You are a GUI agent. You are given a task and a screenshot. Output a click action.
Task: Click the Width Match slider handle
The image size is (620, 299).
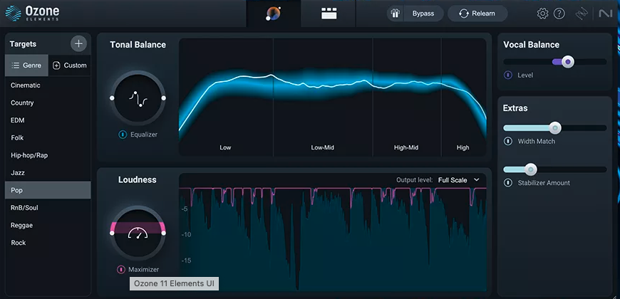555,128
